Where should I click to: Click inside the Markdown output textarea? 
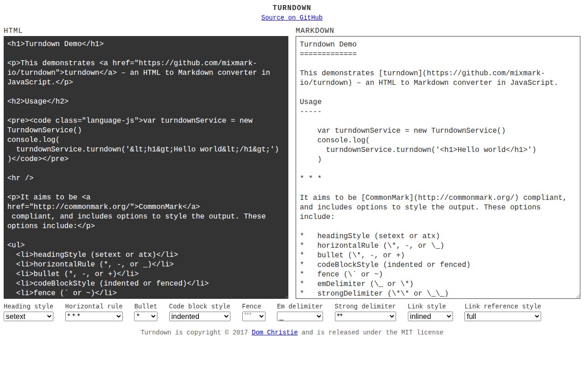438,167
